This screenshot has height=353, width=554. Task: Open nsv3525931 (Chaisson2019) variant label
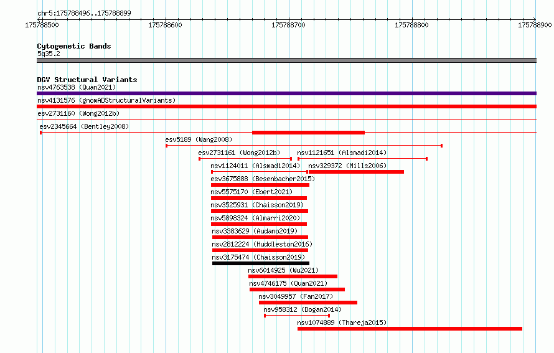point(257,205)
